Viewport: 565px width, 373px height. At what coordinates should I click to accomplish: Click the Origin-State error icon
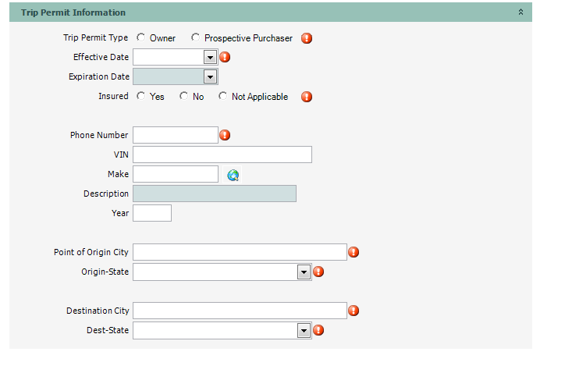(318, 272)
